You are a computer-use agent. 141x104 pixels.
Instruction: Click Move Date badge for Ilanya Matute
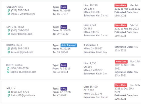point(121,25)
